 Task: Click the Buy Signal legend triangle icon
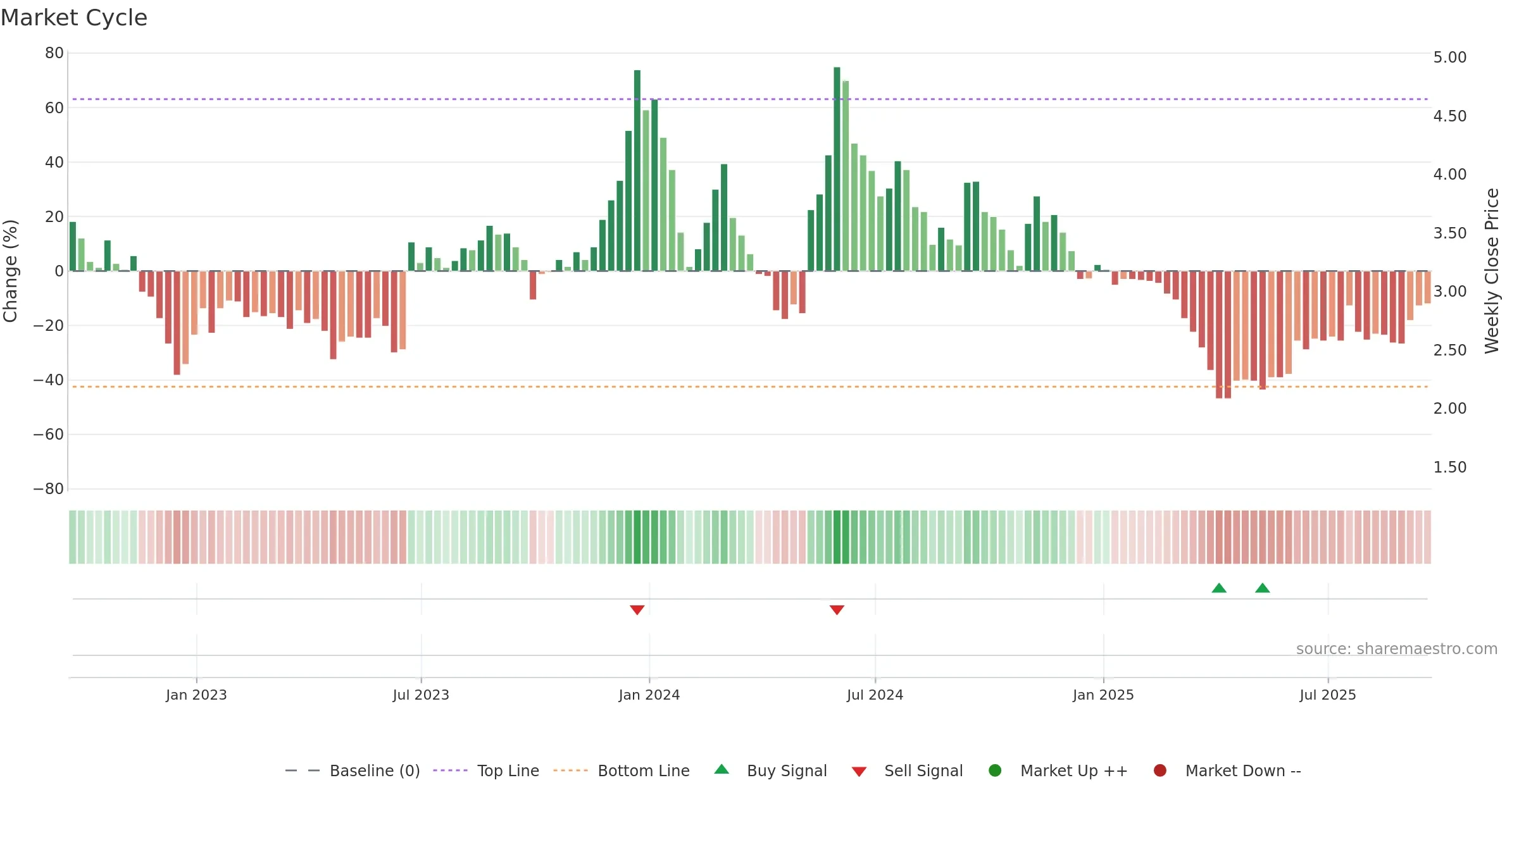point(722,769)
